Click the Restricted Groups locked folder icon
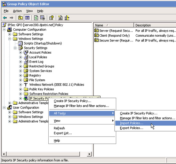Image resolution: width=176 pixels, height=164 pixels. pos(26,66)
